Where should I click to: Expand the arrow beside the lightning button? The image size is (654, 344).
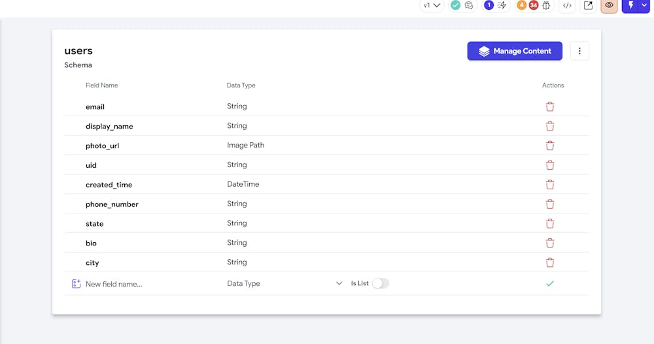[x=644, y=5]
